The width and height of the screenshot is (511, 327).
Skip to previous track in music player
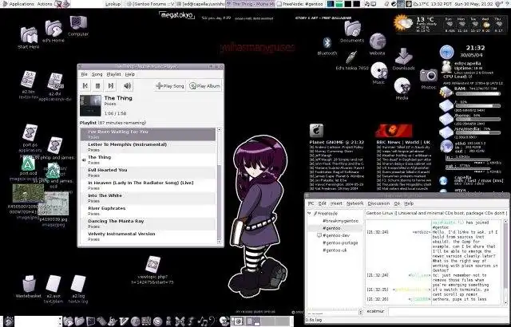point(85,86)
